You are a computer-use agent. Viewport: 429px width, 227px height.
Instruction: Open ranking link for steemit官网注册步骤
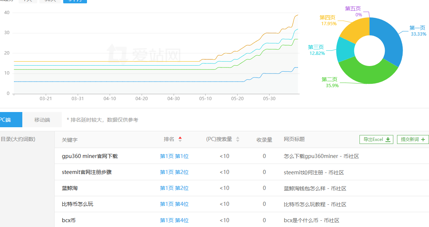pyautogui.click(x=174, y=172)
